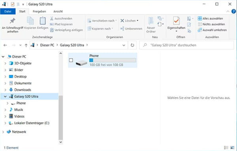Expand Eigenschaften dropdown arrow
This screenshot has width=237, height=151.
point(176,31)
